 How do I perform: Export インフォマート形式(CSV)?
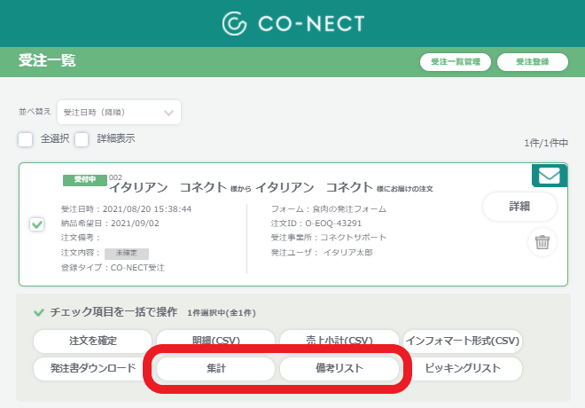click(x=463, y=341)
